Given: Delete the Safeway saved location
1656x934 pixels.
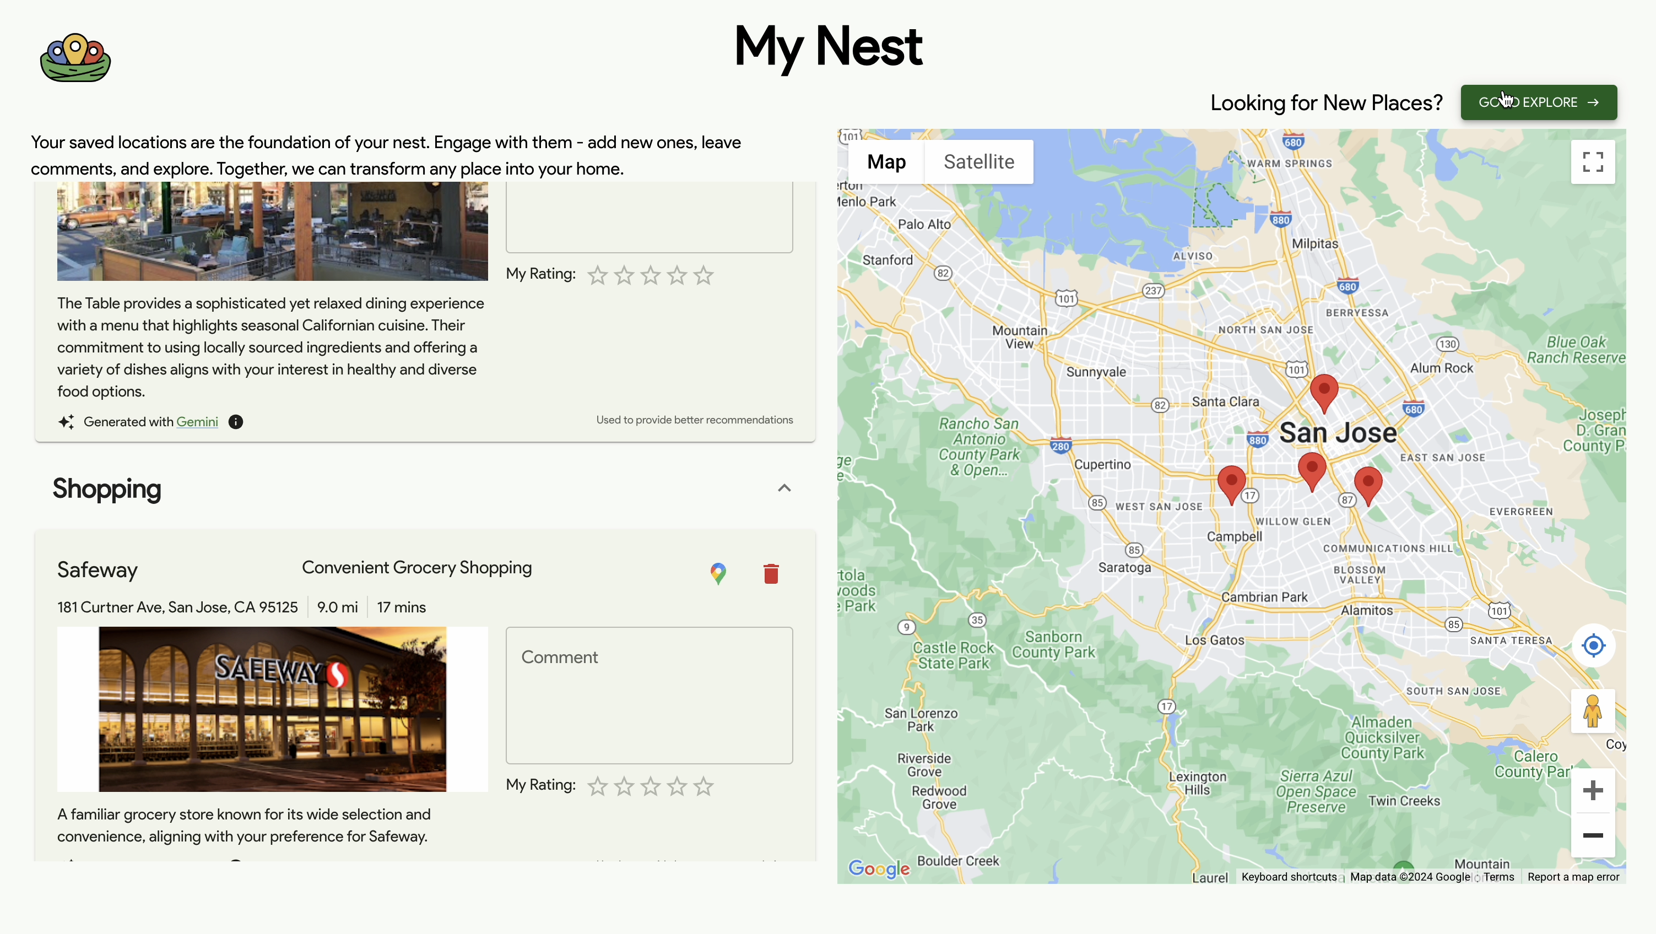Looking at the screenshot, I should coord(771,573).
